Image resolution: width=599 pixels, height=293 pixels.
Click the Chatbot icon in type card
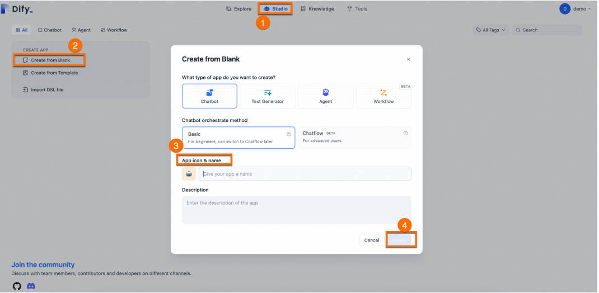209,92
